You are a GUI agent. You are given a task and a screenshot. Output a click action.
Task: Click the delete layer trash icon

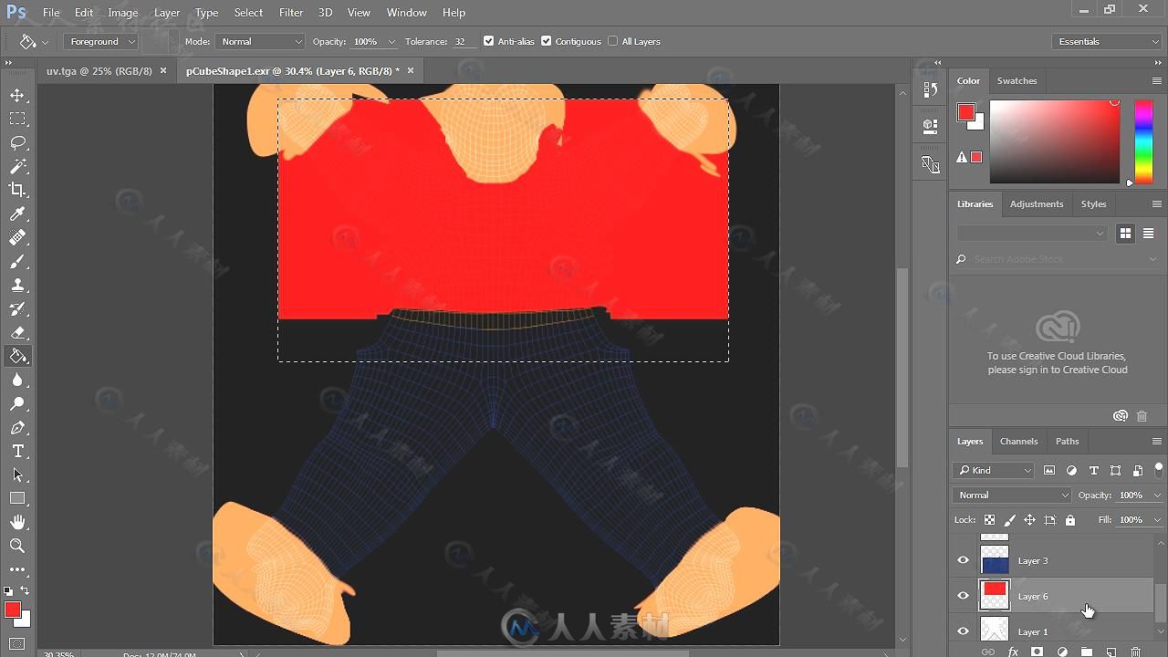pos(1135,652)
